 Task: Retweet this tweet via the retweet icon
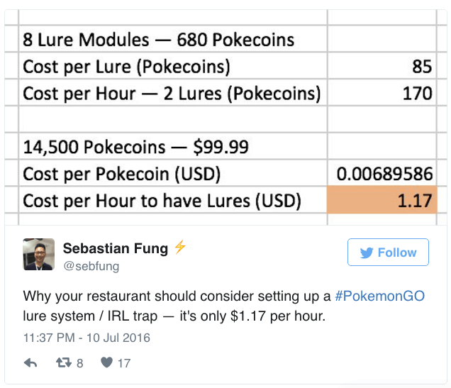[x=64, y=363]
